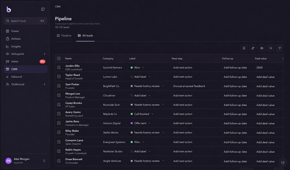
Task: Click Add deal value for Drew Bennett
Action: (266, 161)
